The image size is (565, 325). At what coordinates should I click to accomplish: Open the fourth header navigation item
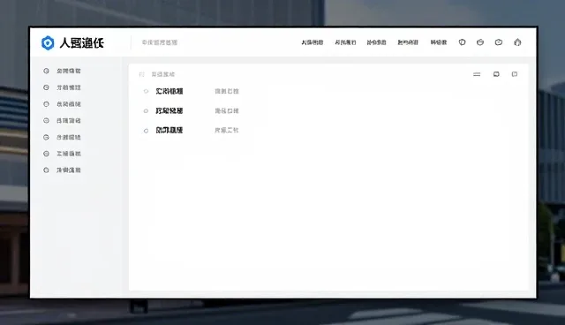[x=408, y=42]
